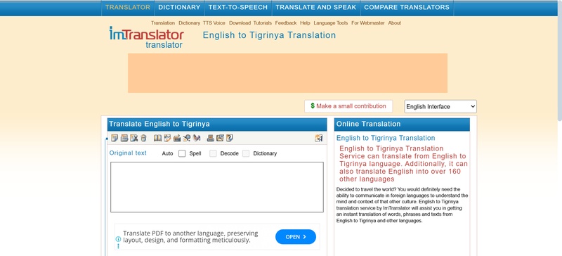Click the blue 'English to Tigrinya Translation' sidebar subheading
This screenshot has width=562, height=256.
click(386, 138)
